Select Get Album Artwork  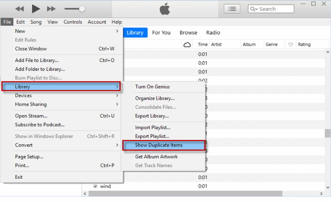click(163, 157)
